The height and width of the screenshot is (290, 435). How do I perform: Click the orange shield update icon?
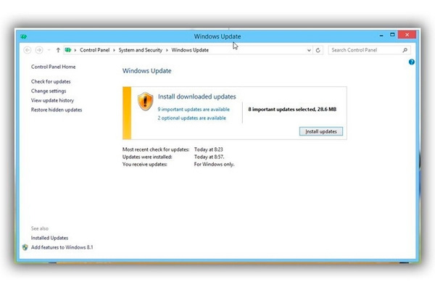point(146,101)
